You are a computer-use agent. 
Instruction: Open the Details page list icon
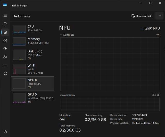click(x=5, y=65)
